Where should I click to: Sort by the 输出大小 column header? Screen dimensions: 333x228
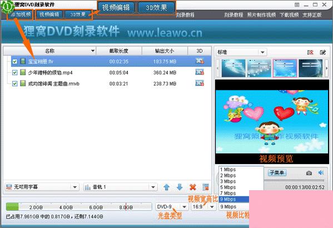pyautogui.click(x=165, y=51)
